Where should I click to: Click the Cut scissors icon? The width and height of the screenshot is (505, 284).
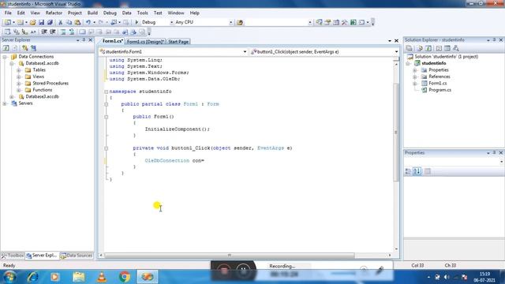coord(60,22)
